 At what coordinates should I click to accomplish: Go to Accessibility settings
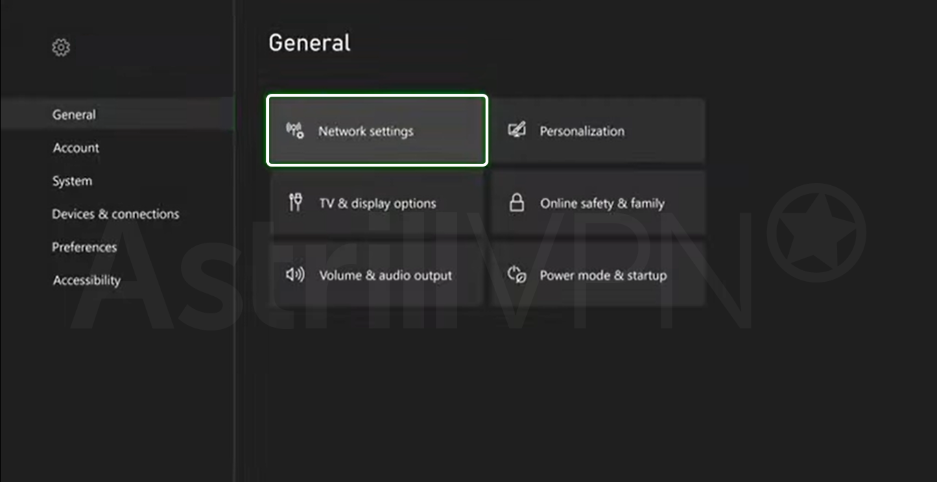[87, 280]
